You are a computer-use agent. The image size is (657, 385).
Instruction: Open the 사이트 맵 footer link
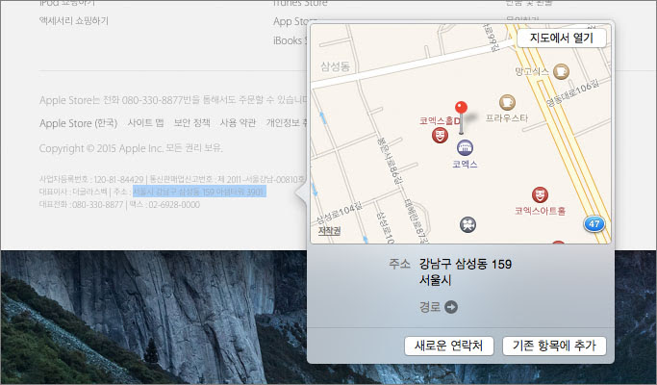tap(145, 123)
